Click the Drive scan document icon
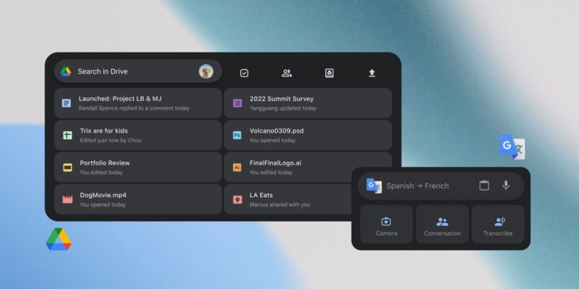This screenshot has width=579, height=289. pyautogui.click(x=330, y=73)
